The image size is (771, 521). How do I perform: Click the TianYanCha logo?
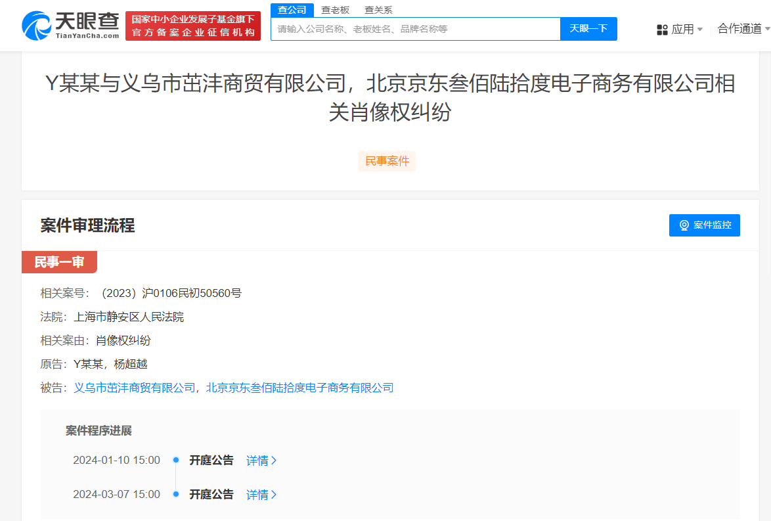71,26
